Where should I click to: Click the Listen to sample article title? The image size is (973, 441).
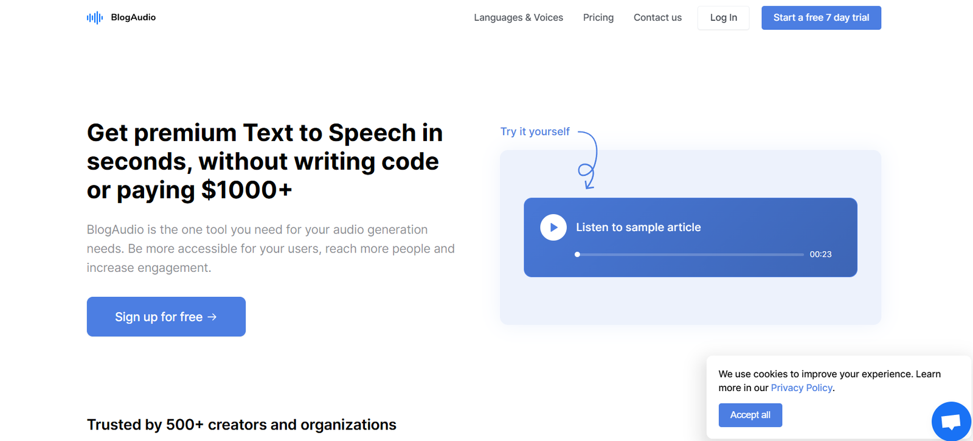[638, 227]
